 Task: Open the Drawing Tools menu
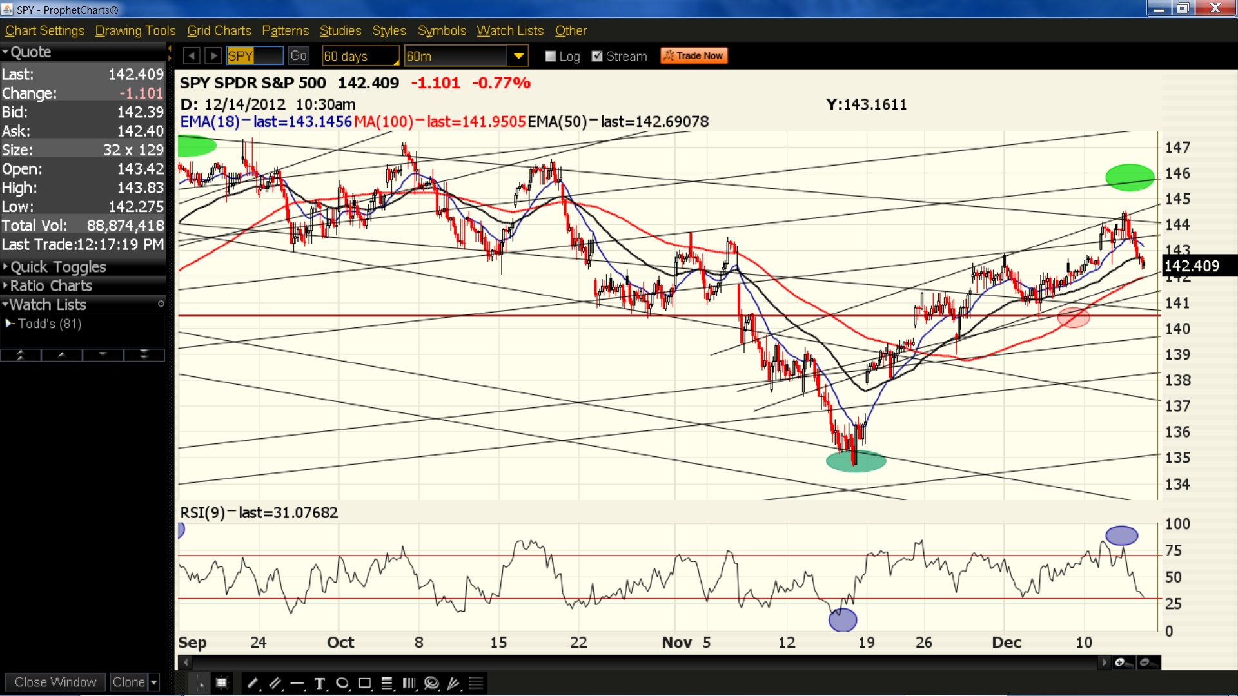[x=135, y=31]
